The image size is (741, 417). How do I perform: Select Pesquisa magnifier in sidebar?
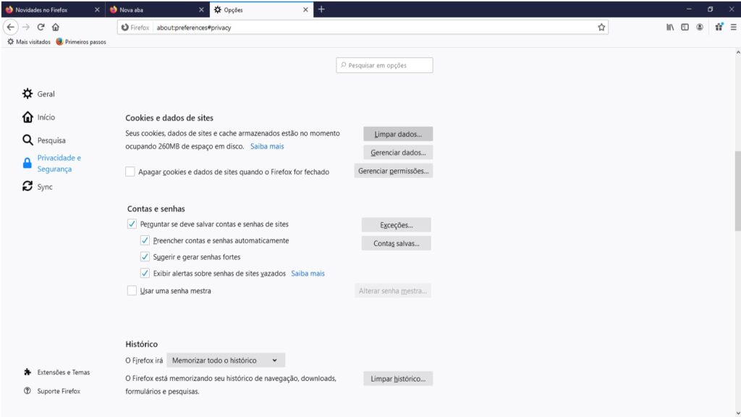click(27, 140)
